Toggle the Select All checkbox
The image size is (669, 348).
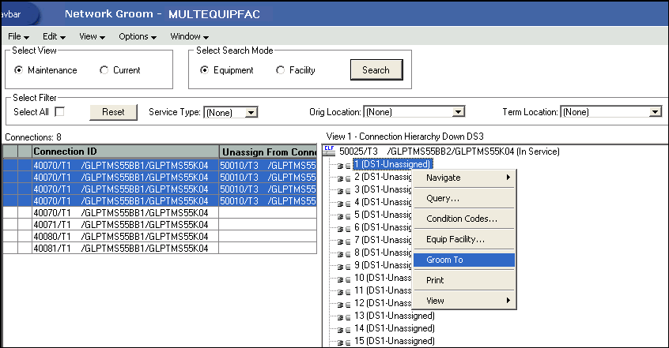(60, 111)
